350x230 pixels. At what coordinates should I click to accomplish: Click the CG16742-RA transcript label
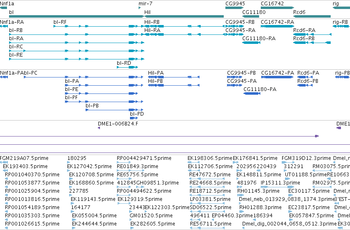(x=278, y=22)
